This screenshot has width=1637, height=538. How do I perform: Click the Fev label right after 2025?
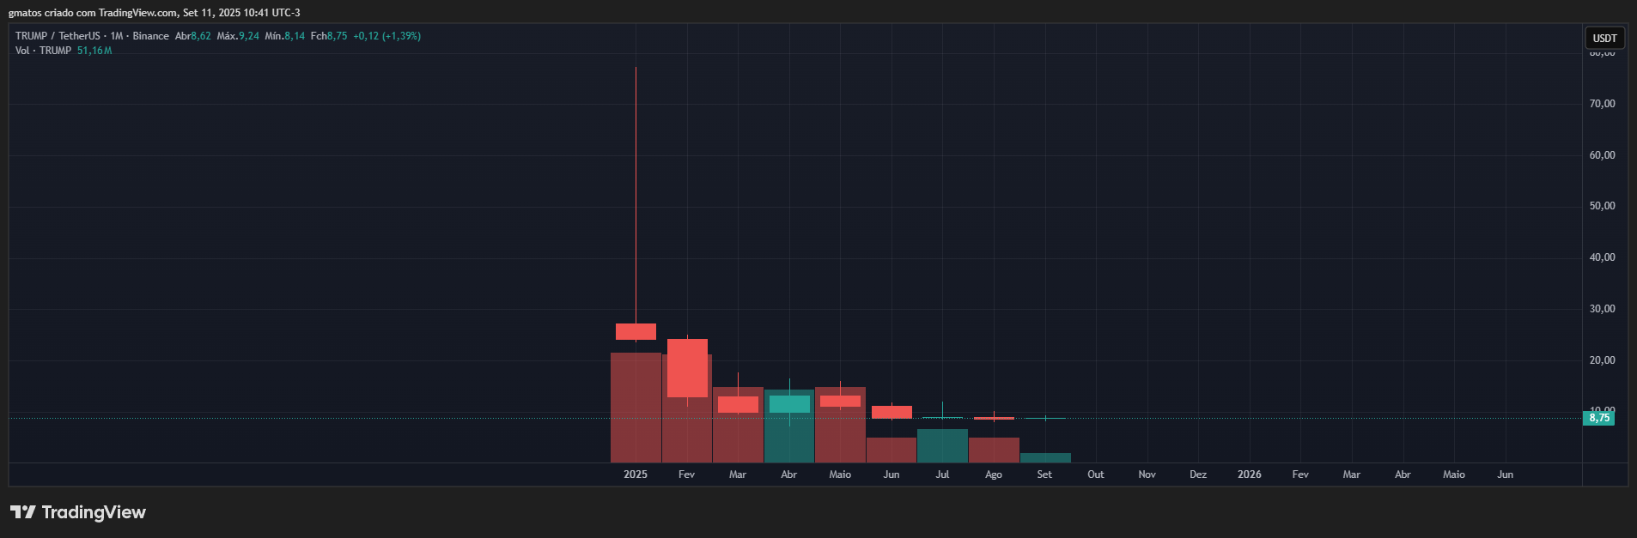pyautogui.click(x=686, y=475)
